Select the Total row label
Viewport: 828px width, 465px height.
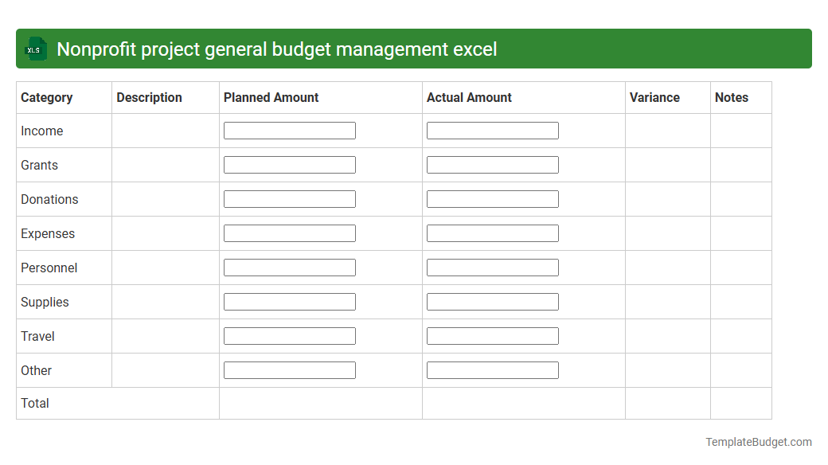(35, 403)
